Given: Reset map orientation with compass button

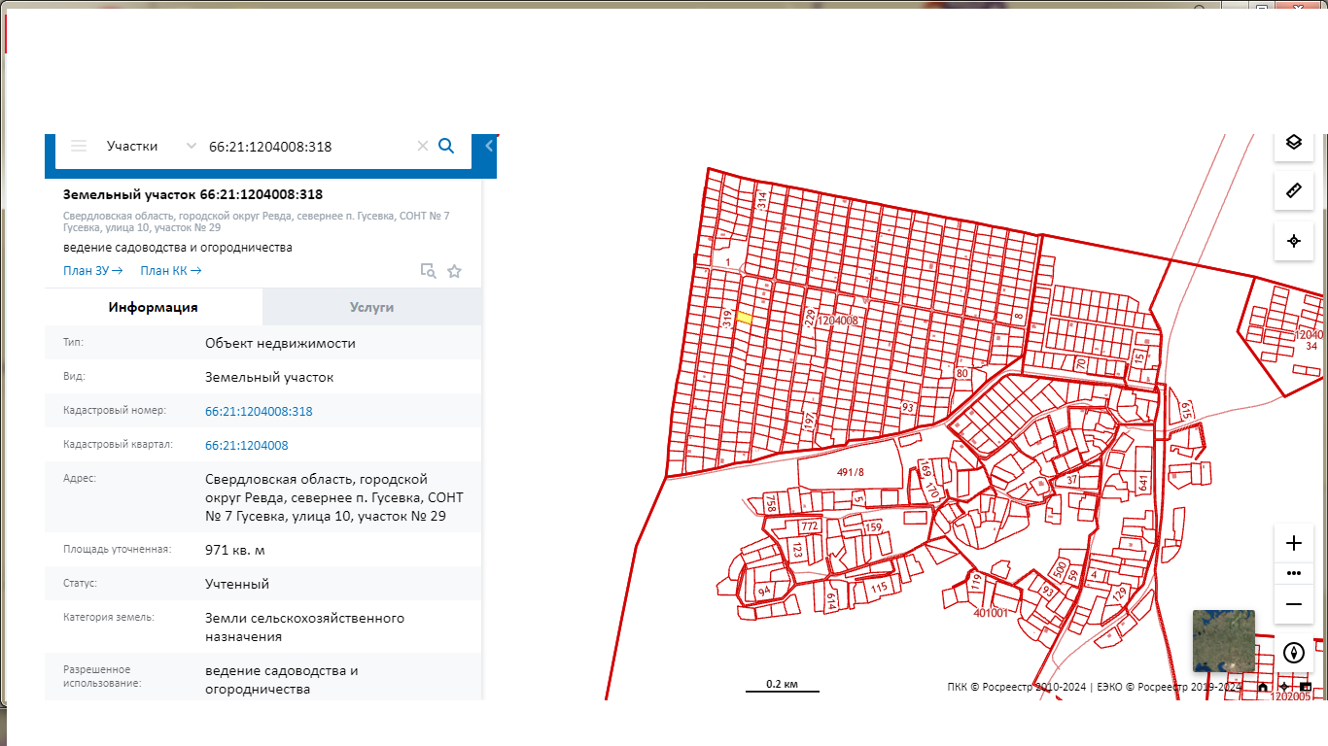Looking at the screenshot, I should (x=1293, y=652).
